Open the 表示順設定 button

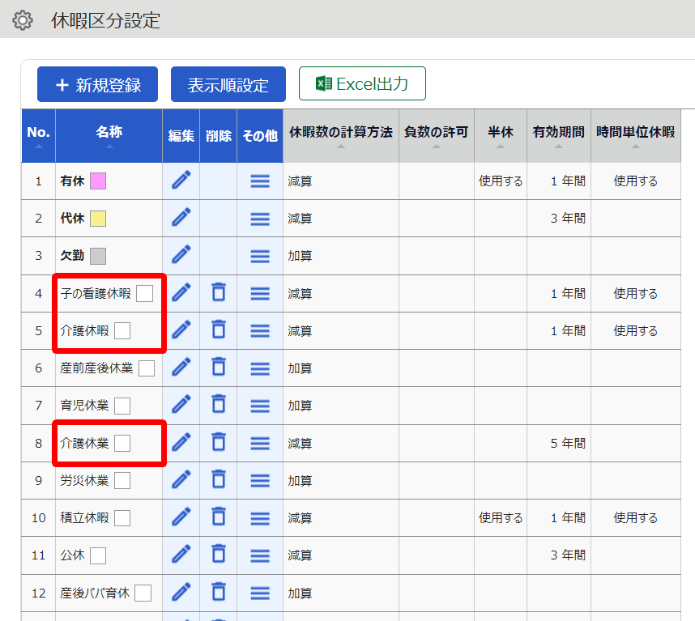(x=228, y=84)
